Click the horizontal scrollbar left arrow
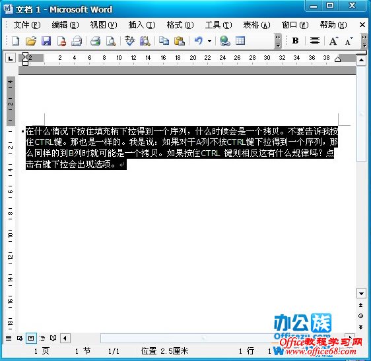 [x=65, y=339]
